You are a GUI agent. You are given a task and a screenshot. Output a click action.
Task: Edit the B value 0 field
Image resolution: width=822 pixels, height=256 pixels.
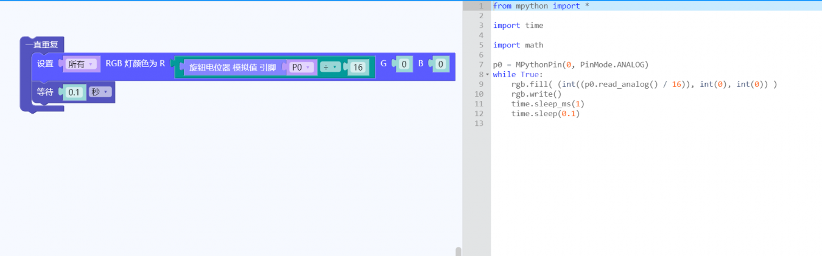[442, 63]
